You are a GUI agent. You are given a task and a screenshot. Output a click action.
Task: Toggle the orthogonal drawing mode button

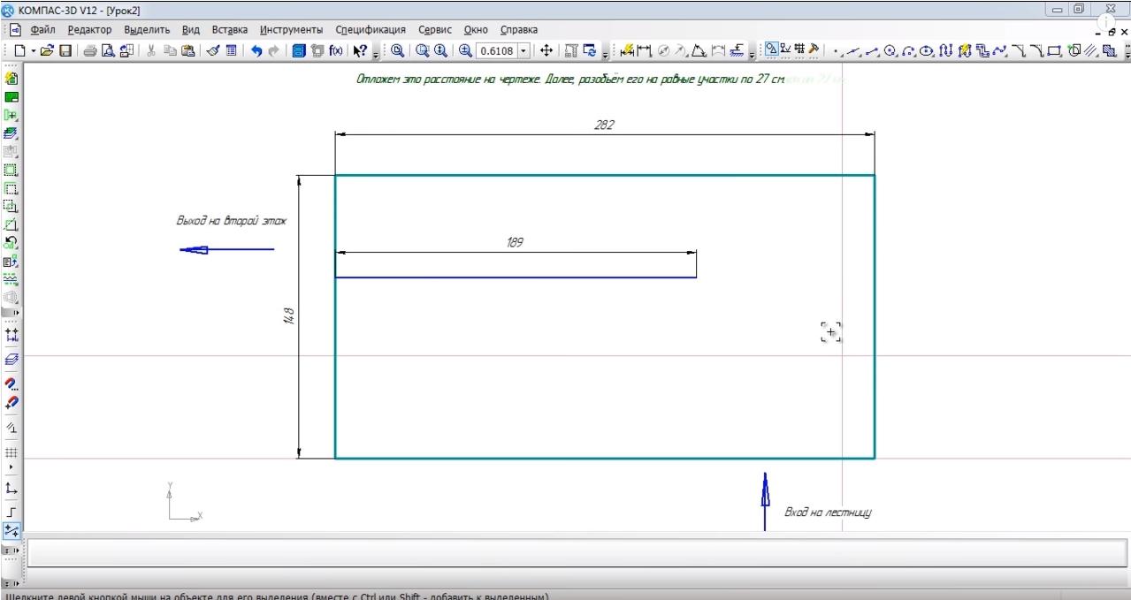pos(11,512)
